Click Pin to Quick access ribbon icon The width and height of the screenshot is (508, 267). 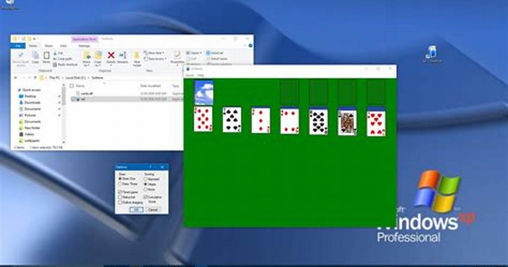(x=21, y=58)
